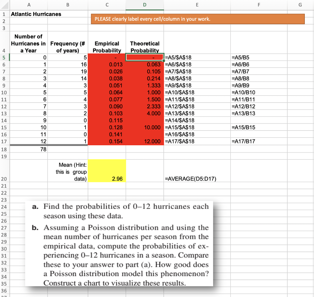Click the 'Frequency (# of years)' header

click(x=68, y=47)
